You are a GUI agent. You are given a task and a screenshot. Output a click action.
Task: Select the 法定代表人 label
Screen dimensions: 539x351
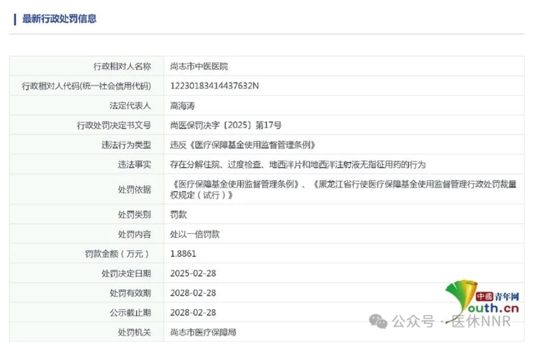click(130, 106)
